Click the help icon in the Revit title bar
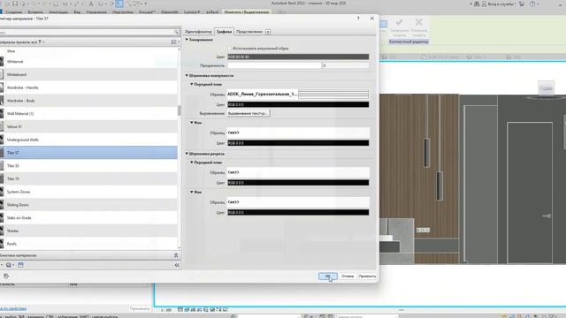Image resolution: width=566 pixels, height=318 pixels. [532, 4]
